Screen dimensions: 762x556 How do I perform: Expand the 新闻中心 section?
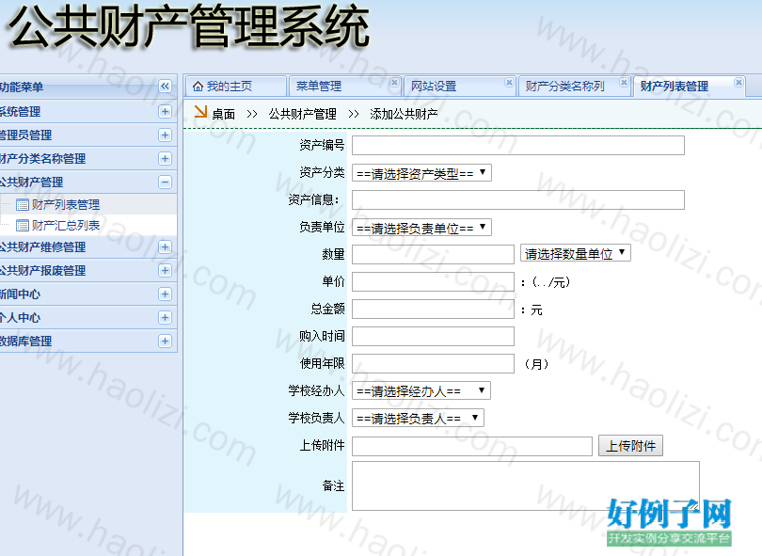pyautogui.click(x=165, y=294)
